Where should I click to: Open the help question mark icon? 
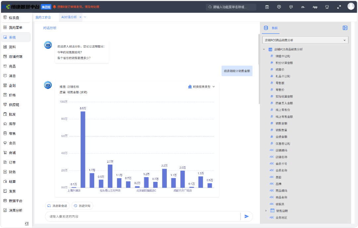pos(279,7)
